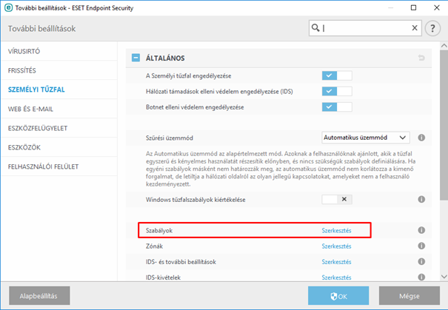
Task: Click info icon on the Szabályok row
Action: click(421, 231)
